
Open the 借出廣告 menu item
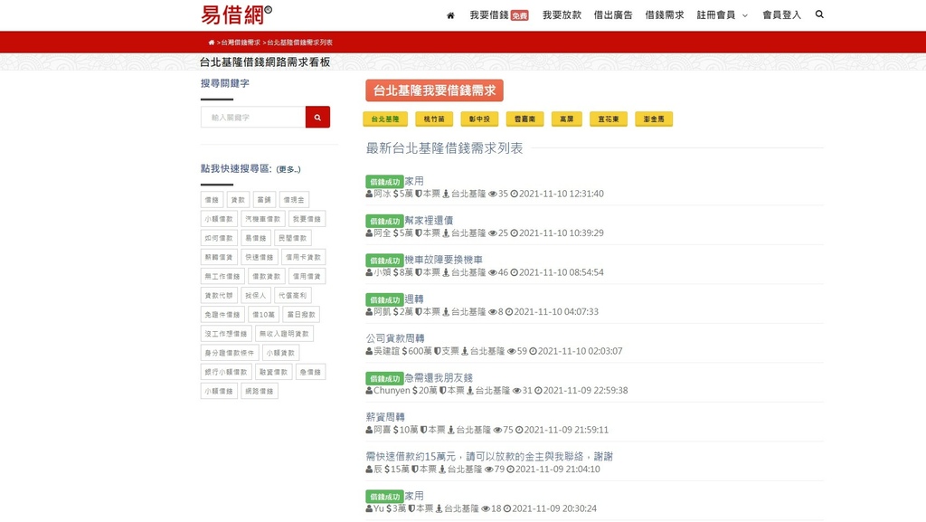click(613, 14)
